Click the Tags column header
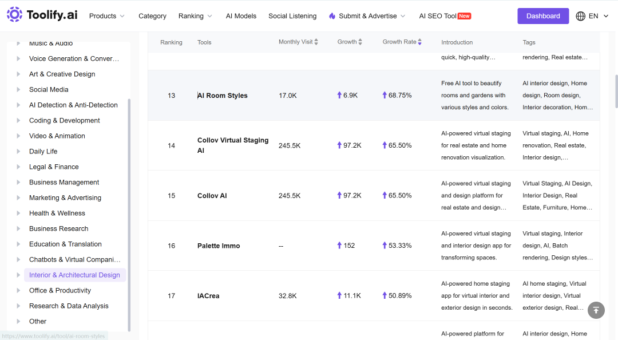 click(x=529, y=42)
